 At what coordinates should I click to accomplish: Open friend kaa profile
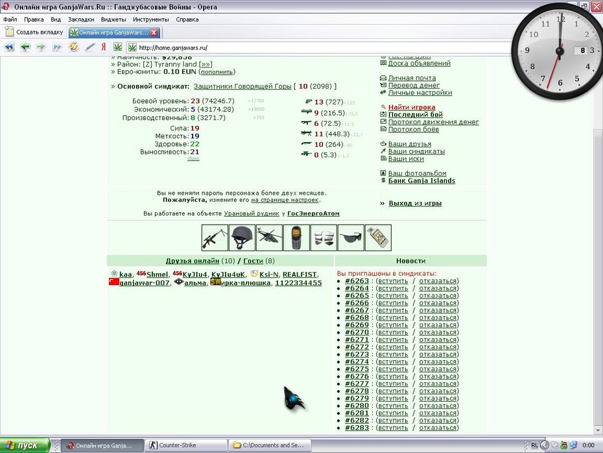[125, 274]
